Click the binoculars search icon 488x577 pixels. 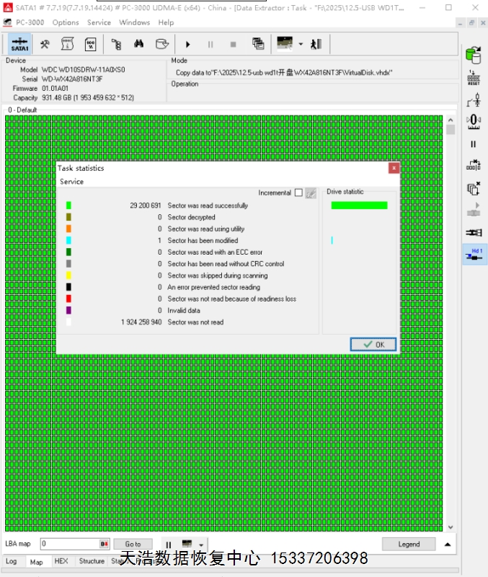(139, 44)
